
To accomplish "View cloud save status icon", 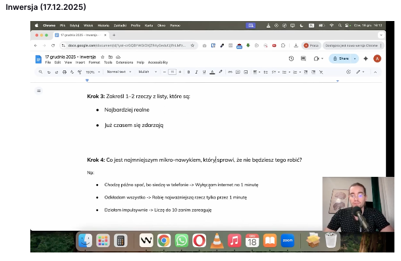I will pyautogui.click(x=118, y=57).
